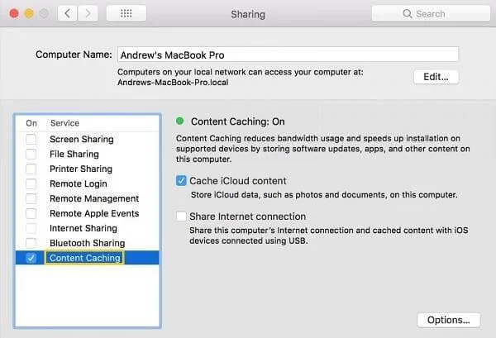
Task: Enable the Screen Sharing checkbox
Action: tap(31, 140)
